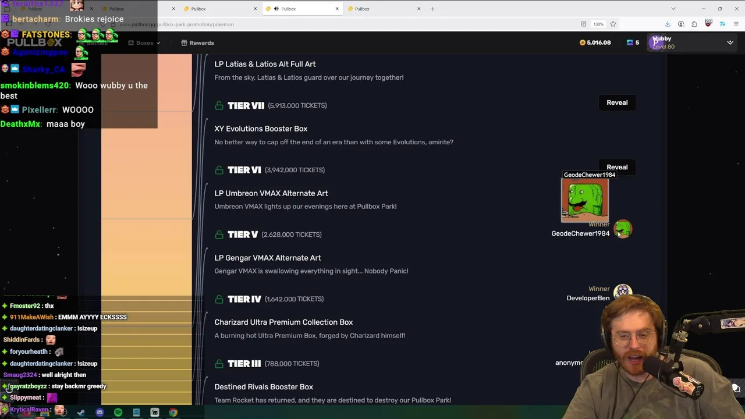The width and height of the screenshot is (745, 419).
Task: Open the streaming app icon beside Chrome
Action: [155, 413]
